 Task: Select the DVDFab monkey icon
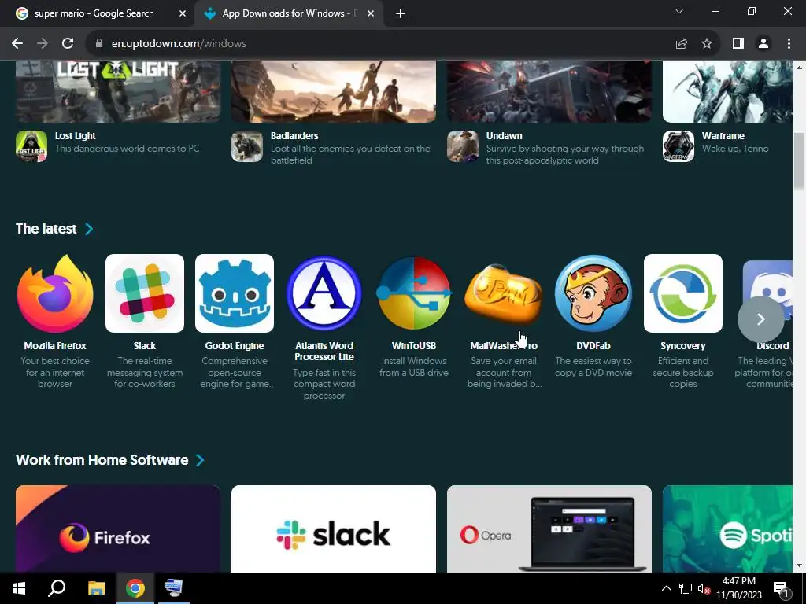tap(593, 293)
